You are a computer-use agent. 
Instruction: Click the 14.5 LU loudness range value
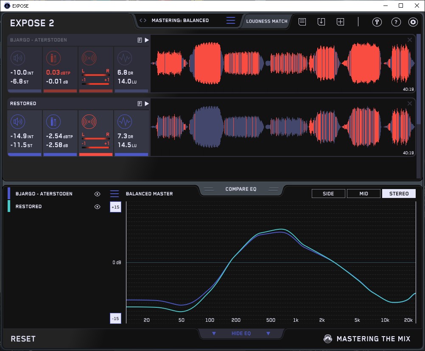point(127,145)
